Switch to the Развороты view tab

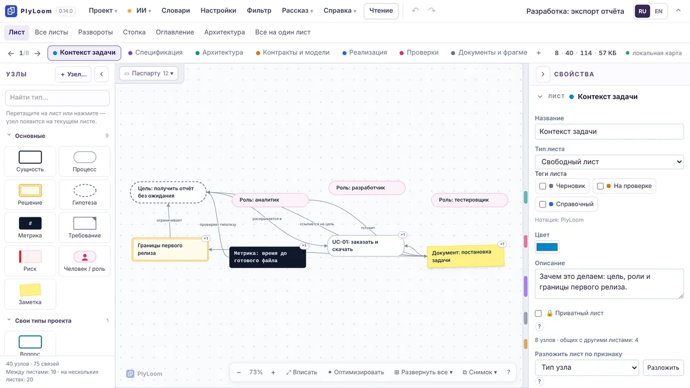(x=95, y=32)
